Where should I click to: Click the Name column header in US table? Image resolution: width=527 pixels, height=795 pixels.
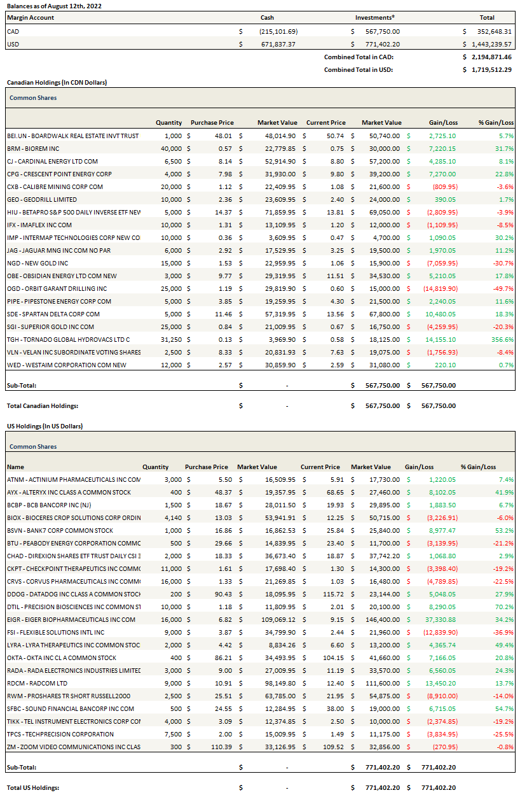point(15,467)
